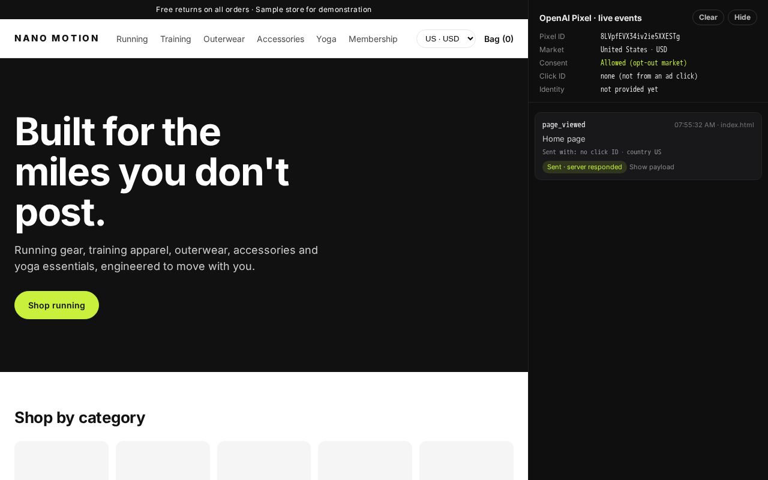The height and width of the screenshot is (480, 768).
Task: Open the US · USD market dropdown
Action: tap(446, 38)
